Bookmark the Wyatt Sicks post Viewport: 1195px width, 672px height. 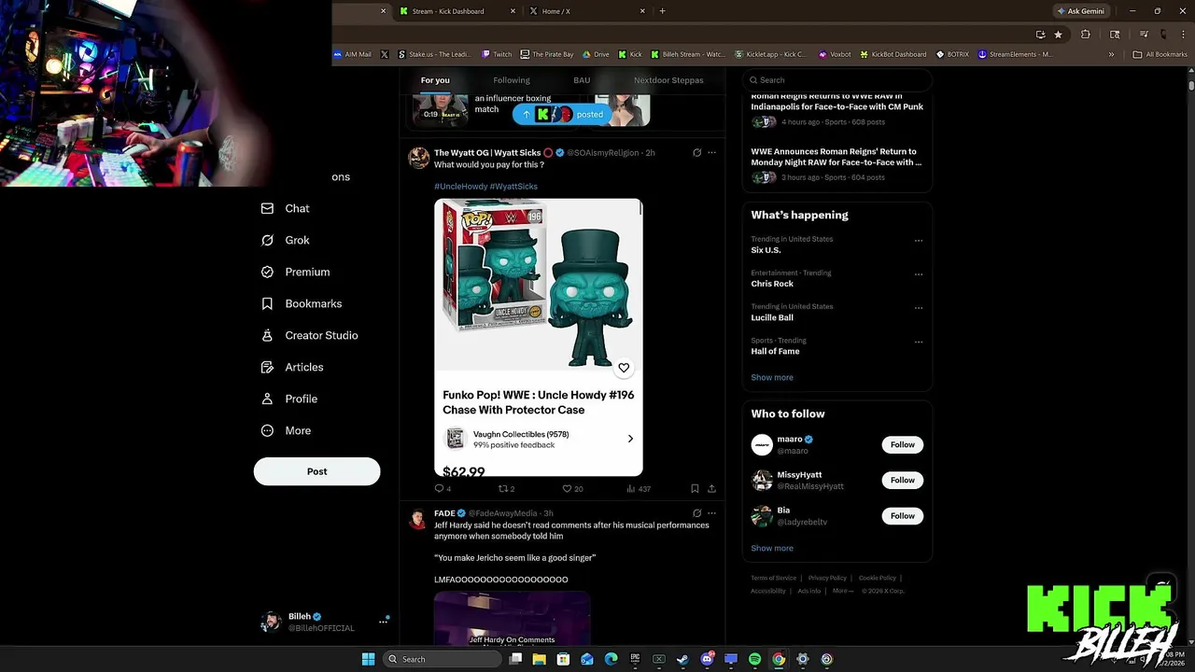(x=695, y=488)
